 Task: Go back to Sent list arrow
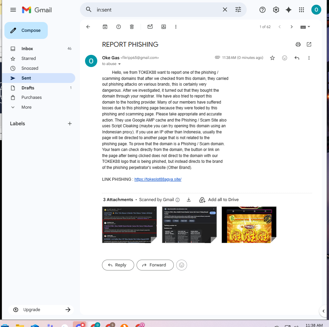tap(88, 27)
